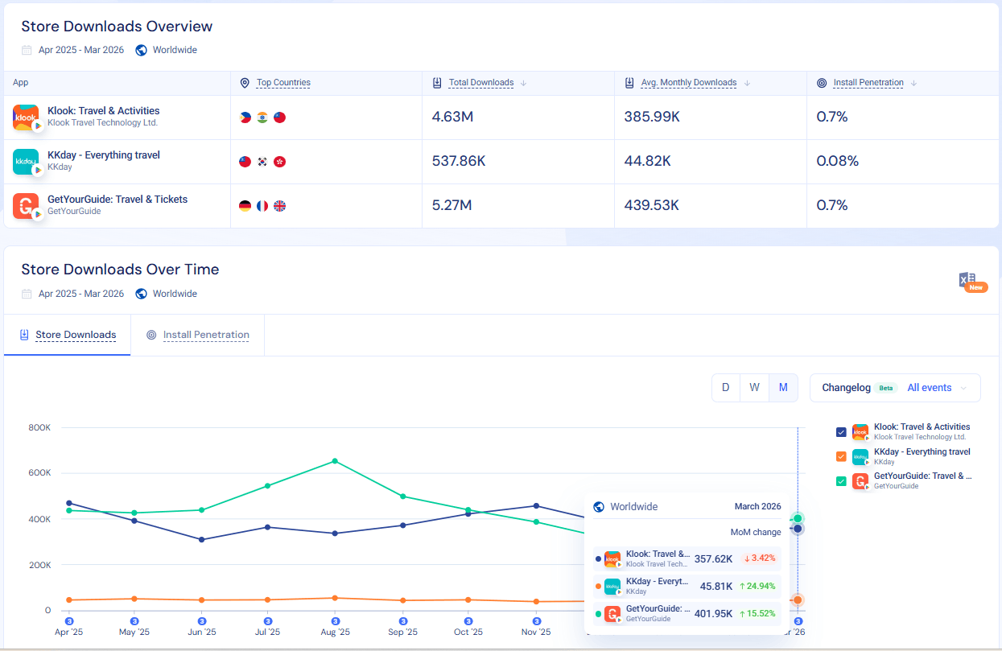Click the location pin icon by Top Countries

(245, 83)
